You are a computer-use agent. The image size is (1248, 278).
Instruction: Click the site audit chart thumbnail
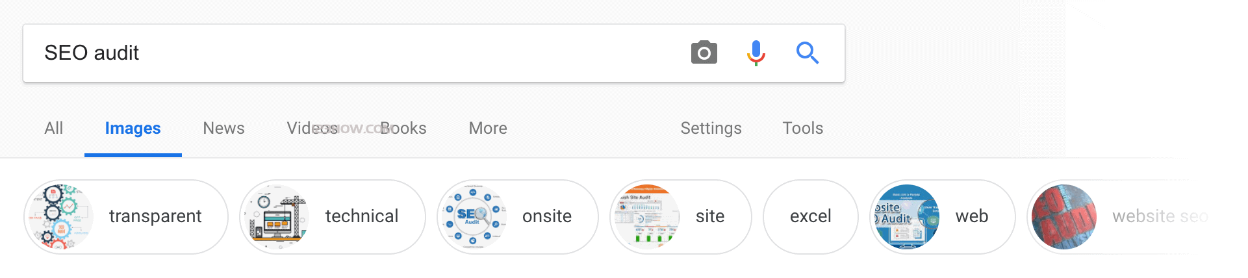tap(646, 217)
